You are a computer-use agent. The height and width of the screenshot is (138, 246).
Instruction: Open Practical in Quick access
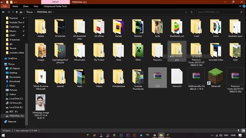click(13, 18)
